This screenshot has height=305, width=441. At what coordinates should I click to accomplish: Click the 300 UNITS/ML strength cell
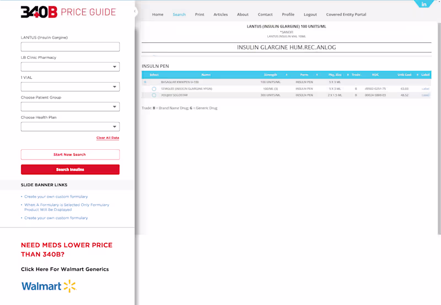270,95
